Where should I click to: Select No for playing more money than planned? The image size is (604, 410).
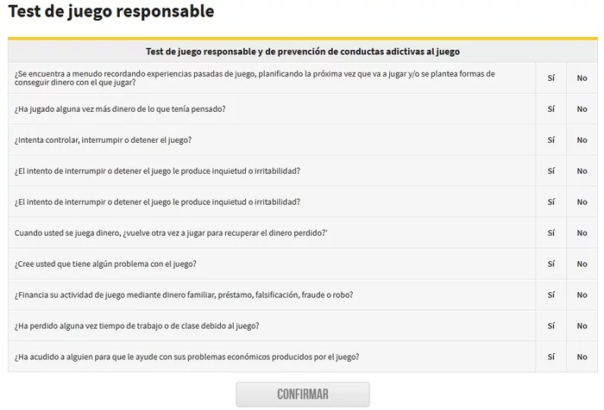click(582, 109)
